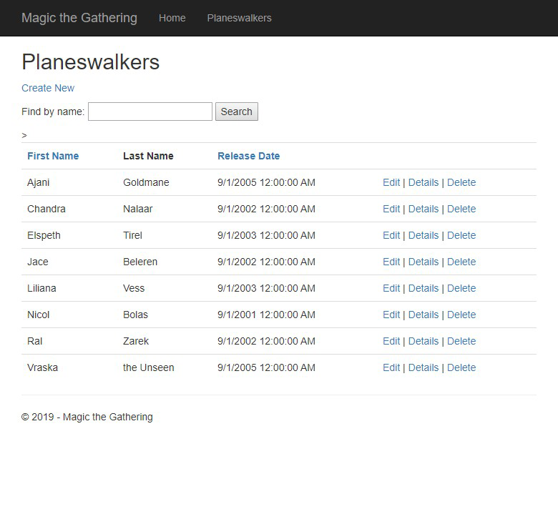Select Nicol Bolas release date 9/1/2001

coord(266,315)
